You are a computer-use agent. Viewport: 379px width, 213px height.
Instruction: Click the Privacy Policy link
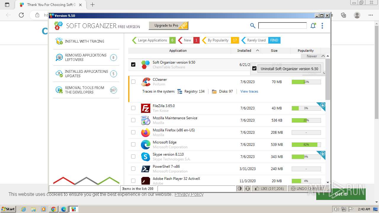189,194
